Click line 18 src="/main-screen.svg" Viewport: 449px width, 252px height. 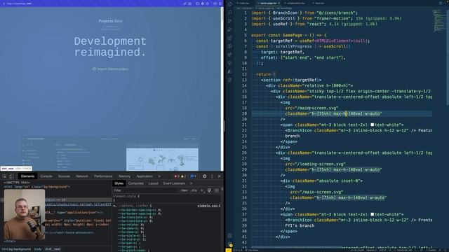[311, 108]
